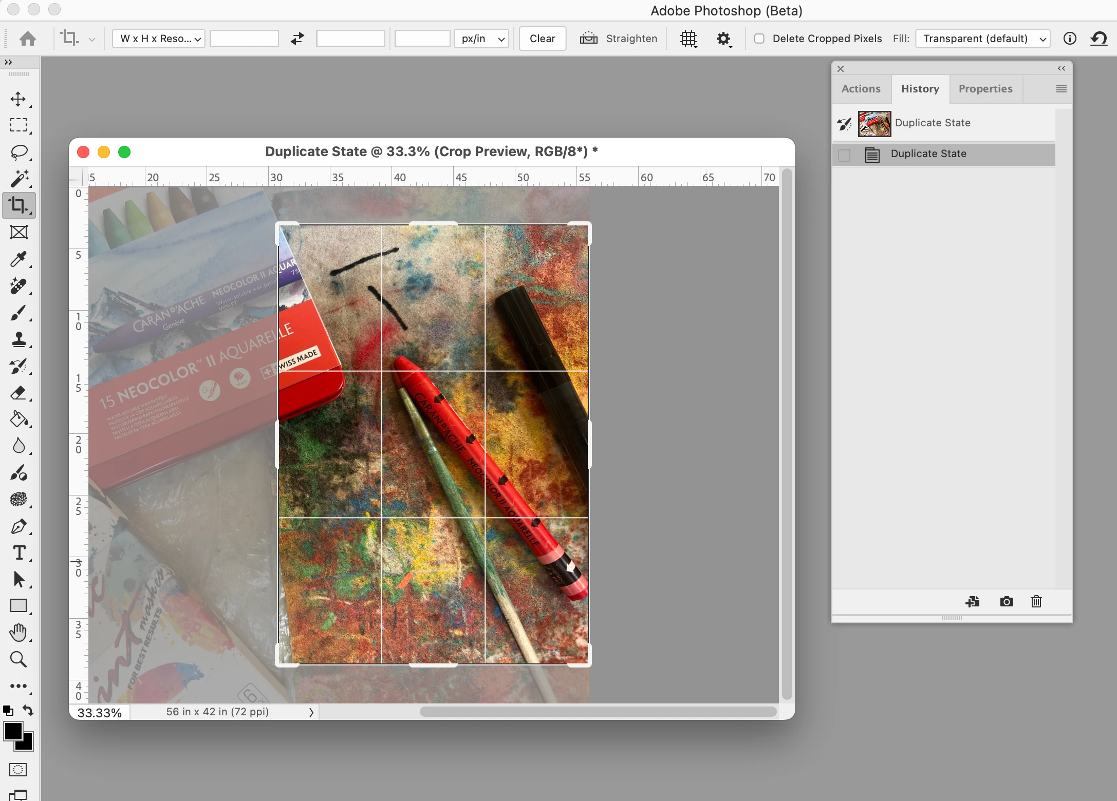
Task: Select the Zoom tool
Action: tap(19, 659)
